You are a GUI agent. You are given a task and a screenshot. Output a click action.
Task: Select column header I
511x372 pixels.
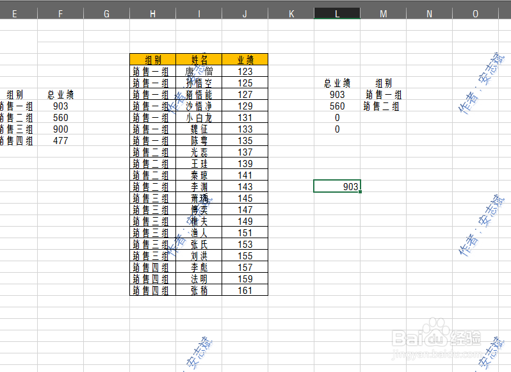coord(199,13)
